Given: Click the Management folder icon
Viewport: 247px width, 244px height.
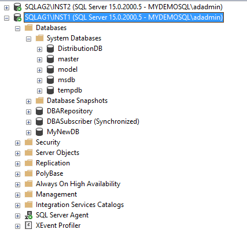Looking at the screenshot, I should pos(29,194).
